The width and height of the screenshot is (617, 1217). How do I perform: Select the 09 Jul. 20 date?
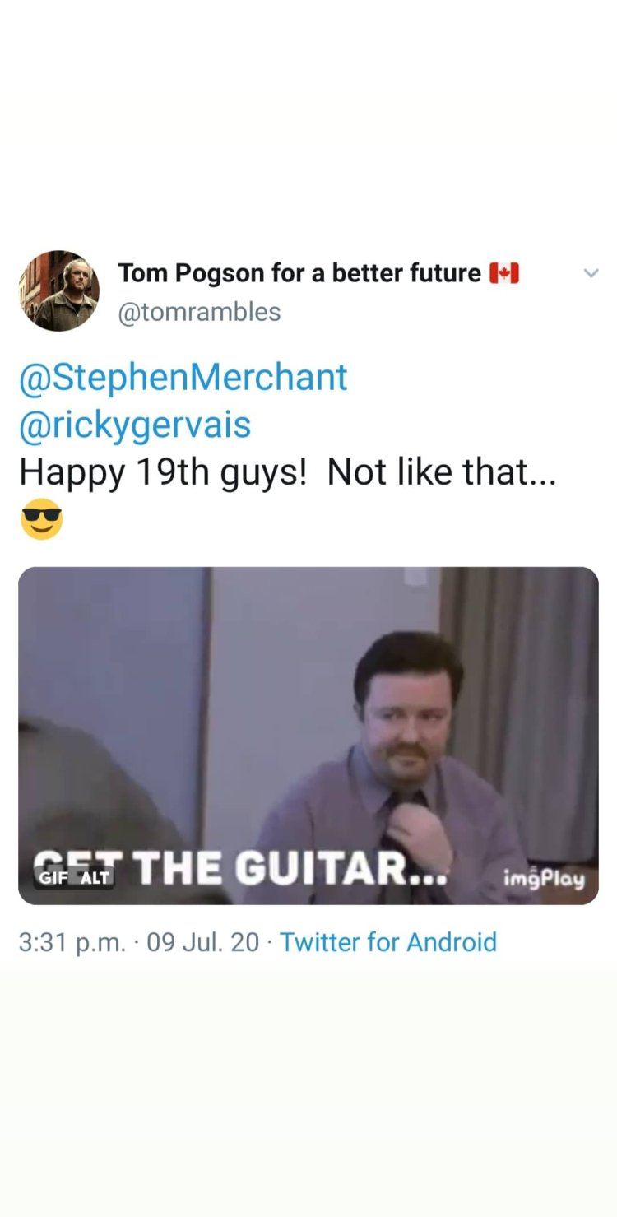click(x=202, y=941)
